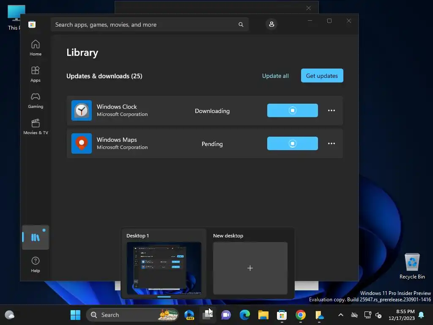Click the Windows Maps app icon
Screen dimensions: 433x325
[x=82, y=143]
